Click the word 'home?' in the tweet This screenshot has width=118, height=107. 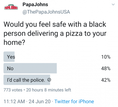click(14, 42)
